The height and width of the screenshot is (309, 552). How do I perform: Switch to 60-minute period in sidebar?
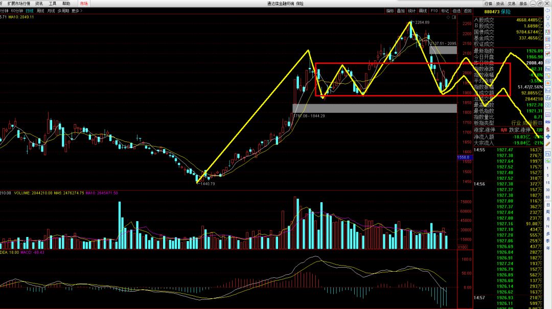tap(548, 197)
